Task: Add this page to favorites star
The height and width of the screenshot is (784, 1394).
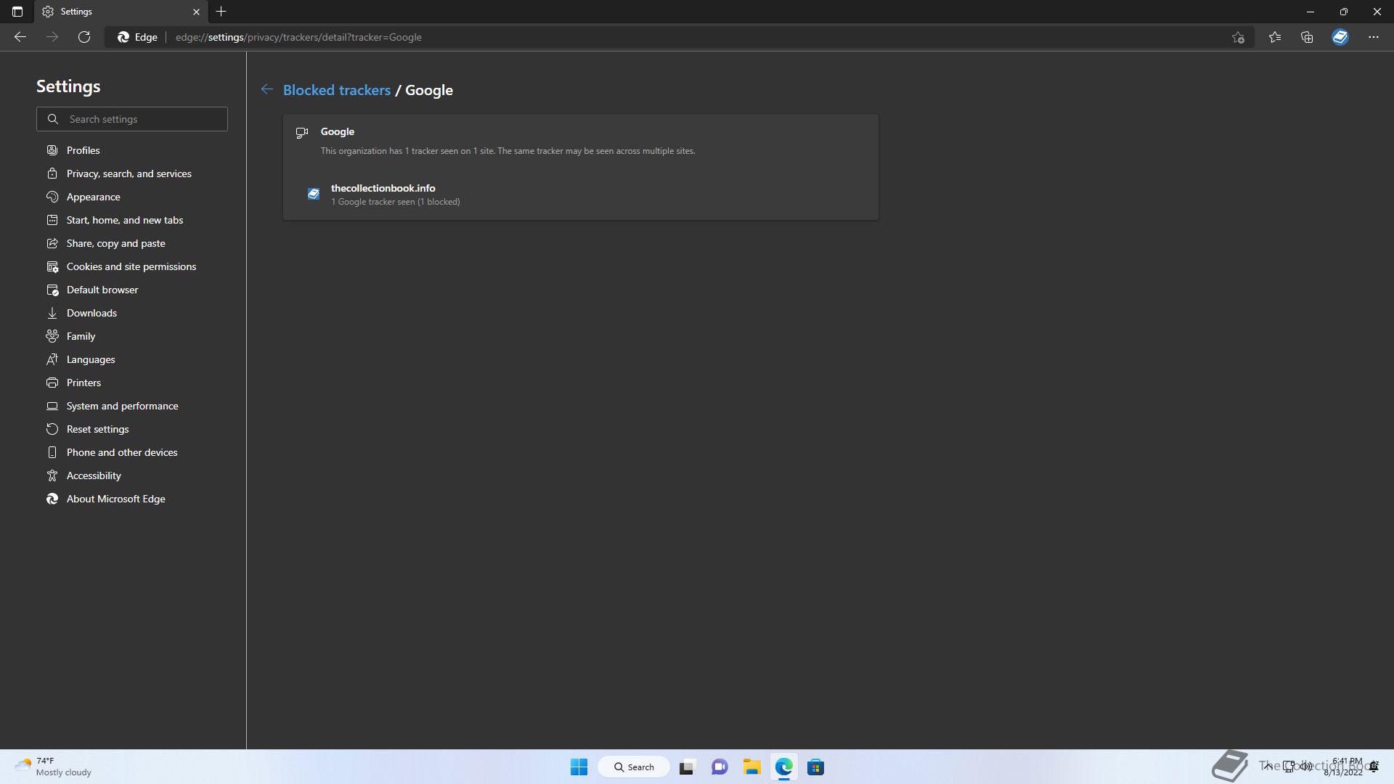Action: click(x=1238, y=37)
